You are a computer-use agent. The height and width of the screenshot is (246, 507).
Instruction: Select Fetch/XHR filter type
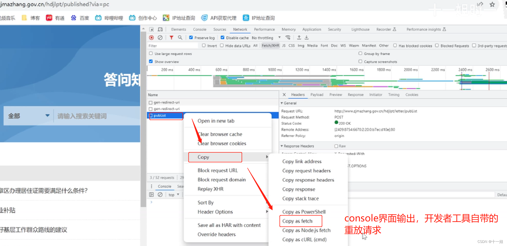coord(270,46)
